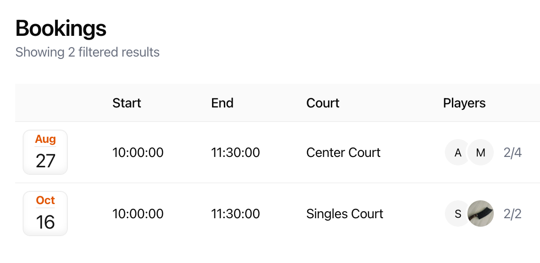This screenshot has width=540, height=263.
Task: Click the "Showing 2 filtered results" text
Action: coord(88,52)
